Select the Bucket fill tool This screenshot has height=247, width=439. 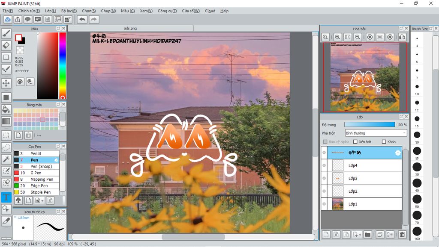click(x=6, y=109)
